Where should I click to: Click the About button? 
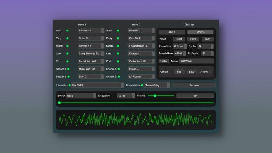tap(172, 32)
